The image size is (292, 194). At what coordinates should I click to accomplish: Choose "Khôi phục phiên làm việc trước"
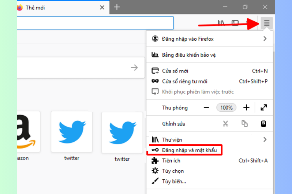tap(209, 92)
